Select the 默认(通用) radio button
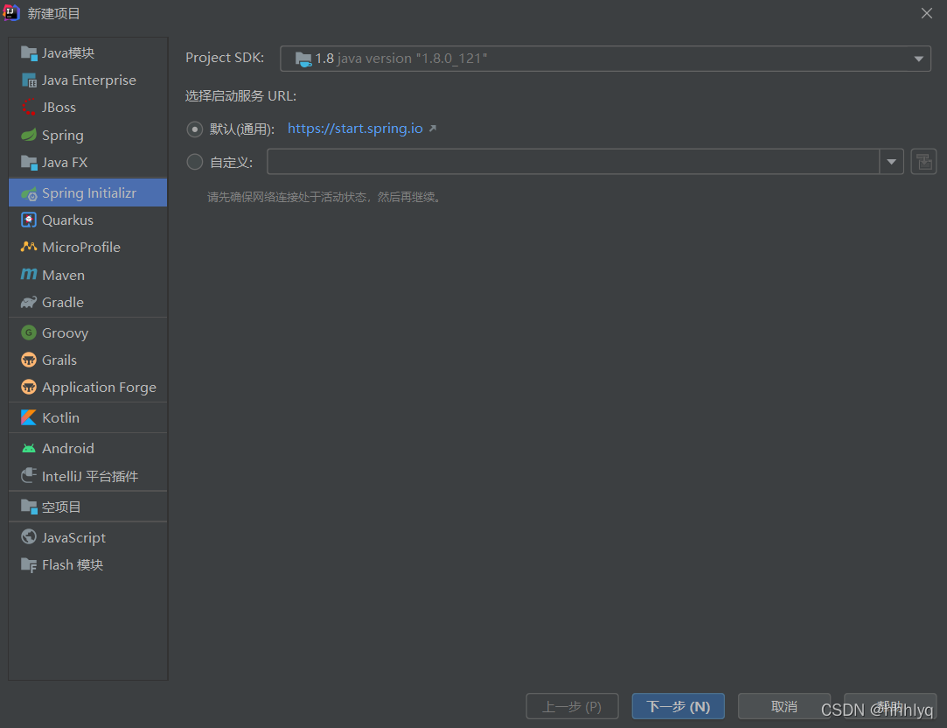Screen dimensions: 947x728 pyautogui.click(x=194, y=129)
